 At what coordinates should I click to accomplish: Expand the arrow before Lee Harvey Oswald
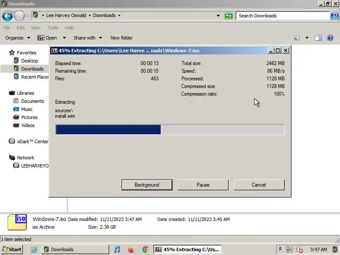(43, 16)
